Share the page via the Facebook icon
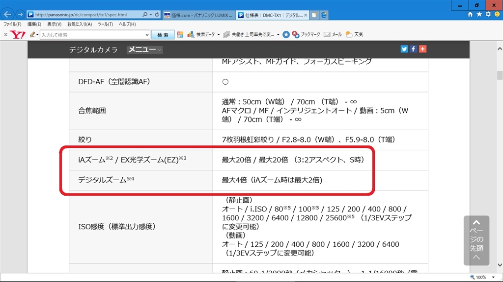 (413, 49)
